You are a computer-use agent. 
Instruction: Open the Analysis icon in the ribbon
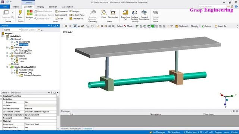30,13
